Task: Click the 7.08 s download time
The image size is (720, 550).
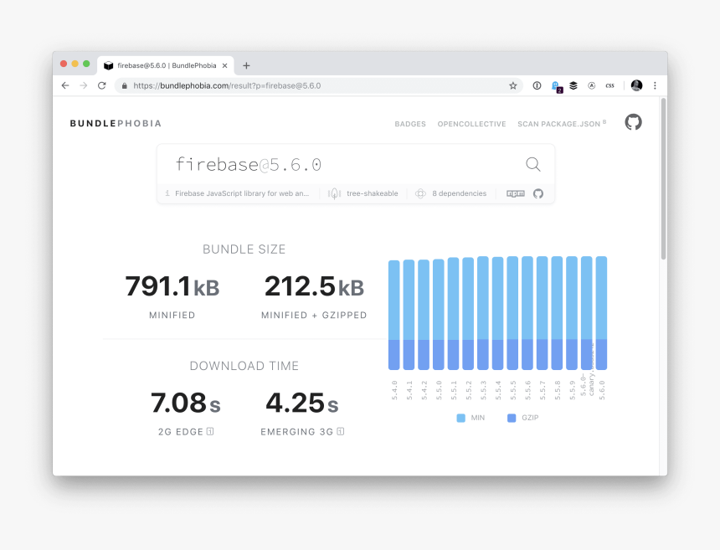Action: click(186, 404)
